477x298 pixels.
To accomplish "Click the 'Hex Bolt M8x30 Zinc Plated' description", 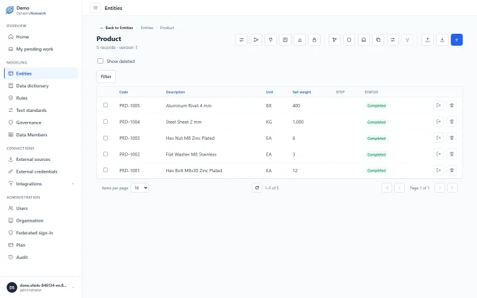I will click(x=193, y=170).
